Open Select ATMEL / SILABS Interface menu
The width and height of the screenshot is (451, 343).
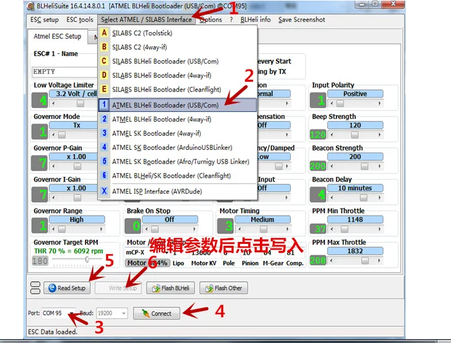tap(146, 19)
